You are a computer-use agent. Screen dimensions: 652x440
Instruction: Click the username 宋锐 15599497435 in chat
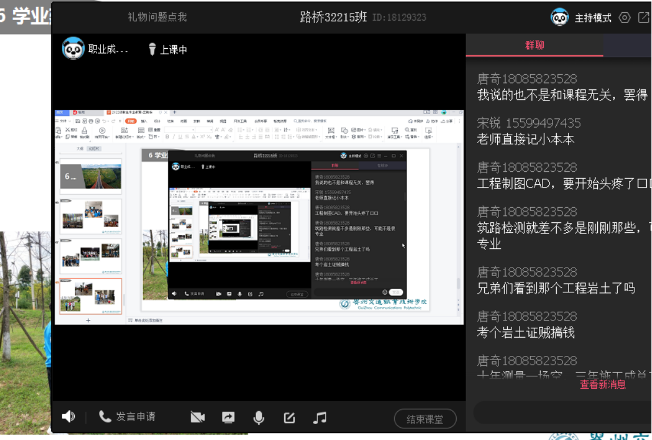coord(528,123)
